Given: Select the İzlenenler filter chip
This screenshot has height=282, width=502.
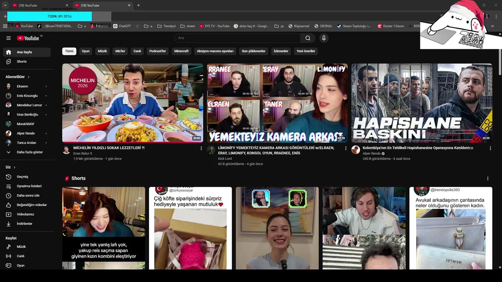Looking at the screenshot, I should pyautogui.click(x=281, y=51).
